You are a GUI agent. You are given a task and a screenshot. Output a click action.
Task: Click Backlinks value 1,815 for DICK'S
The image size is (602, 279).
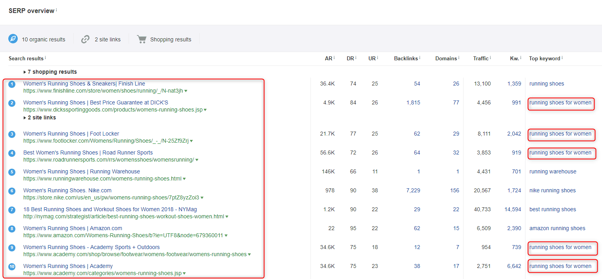click(x=413, y=102)
